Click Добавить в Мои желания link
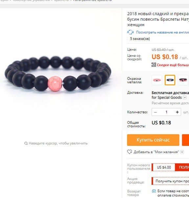Image resolution: width=189 pixels, height=198 pixels. [x=156, y=152]
